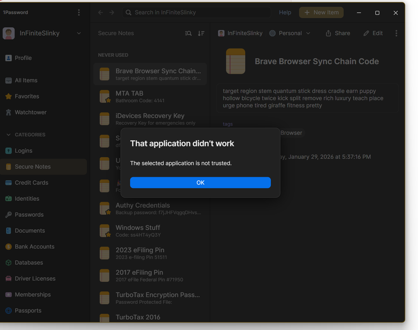Select Favorites in the sidebar
This screenshot has width=418, height=330.
click(27, 96)
